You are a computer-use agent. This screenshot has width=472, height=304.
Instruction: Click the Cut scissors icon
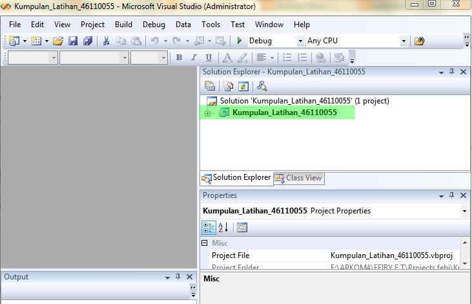pos(106,41)
